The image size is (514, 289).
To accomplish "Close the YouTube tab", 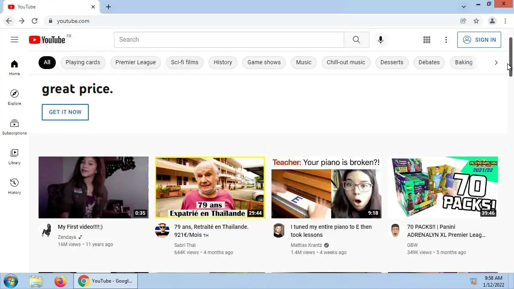I will click(93, 7).
